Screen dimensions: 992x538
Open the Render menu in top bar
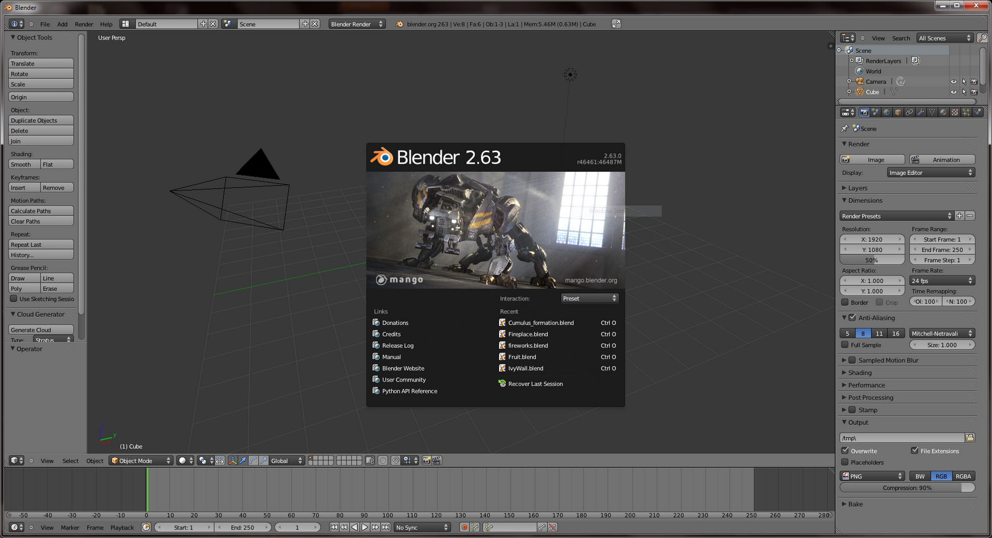pos(84,24)
